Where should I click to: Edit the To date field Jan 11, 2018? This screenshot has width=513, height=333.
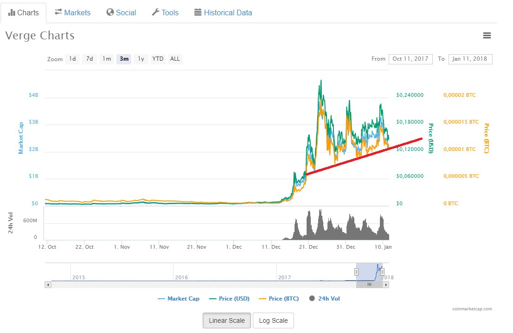point(470,59)
